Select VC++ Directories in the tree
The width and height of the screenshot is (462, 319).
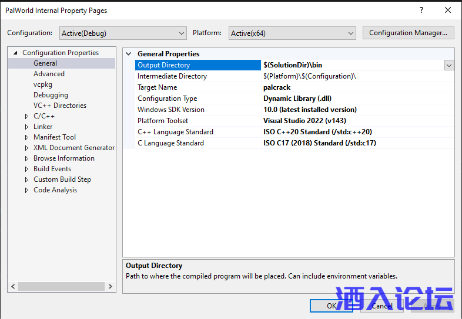59,106
